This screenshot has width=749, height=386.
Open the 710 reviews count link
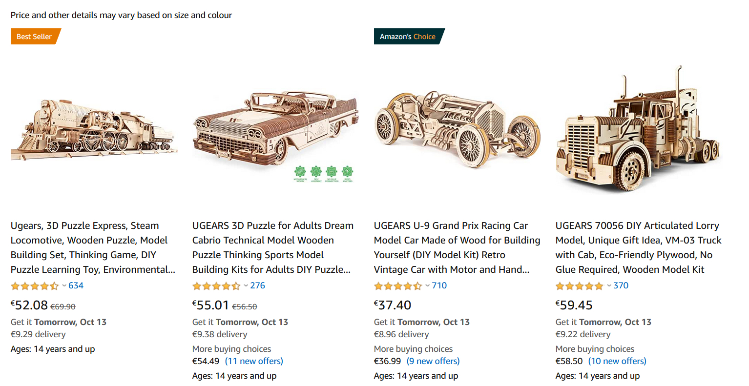439,286
